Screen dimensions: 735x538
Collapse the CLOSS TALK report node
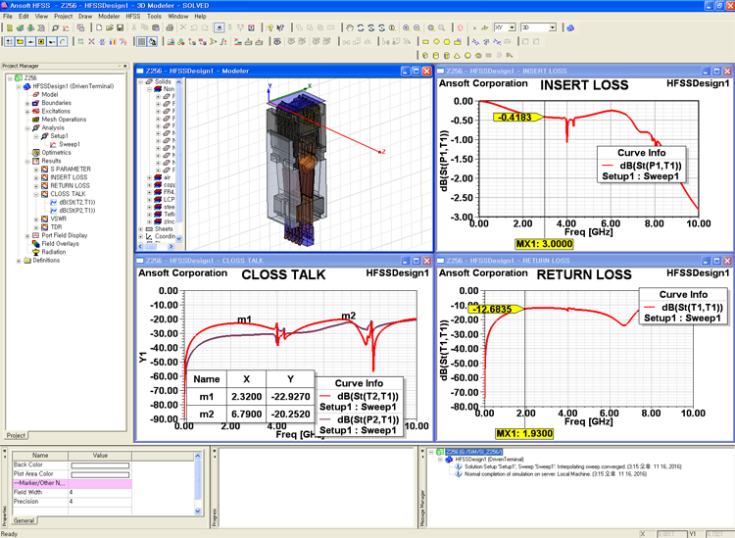pos(36,194)
